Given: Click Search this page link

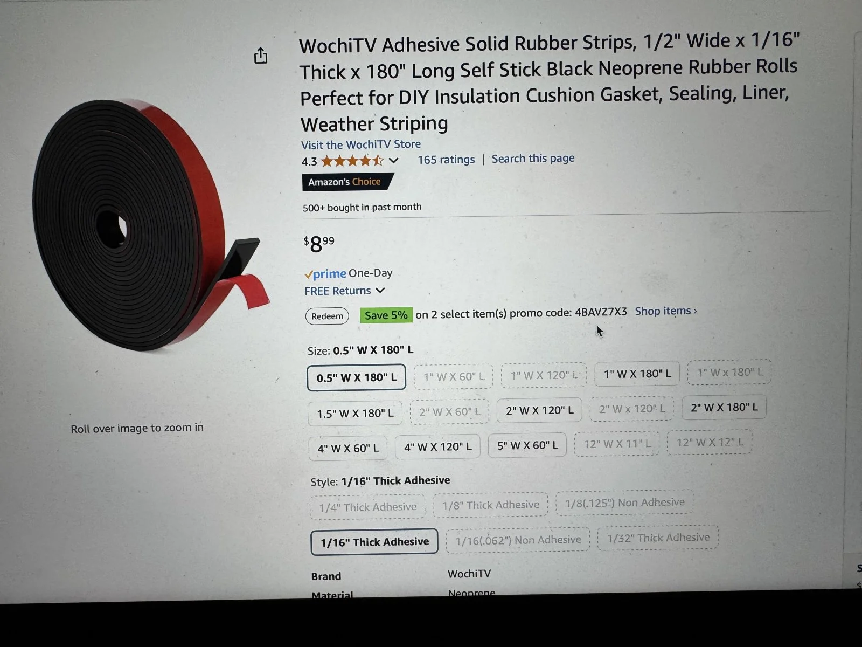Looking at the screenshot, I should coord(533,159).
